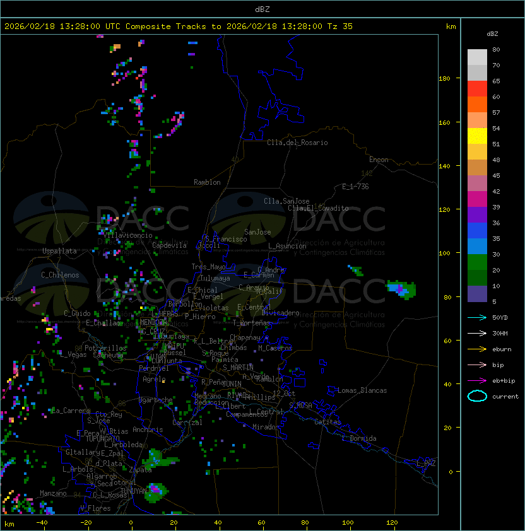Click the Uspallata map label

(x=59, y=251)
